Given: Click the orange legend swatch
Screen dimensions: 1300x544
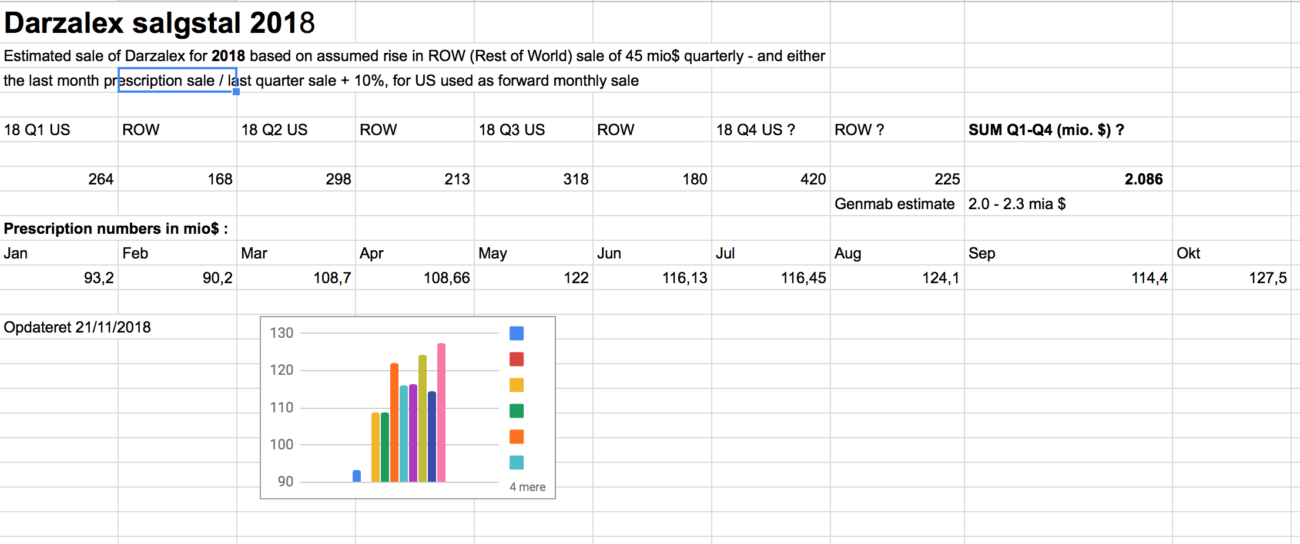Looking at the screenshot, I should pos(517,436).
